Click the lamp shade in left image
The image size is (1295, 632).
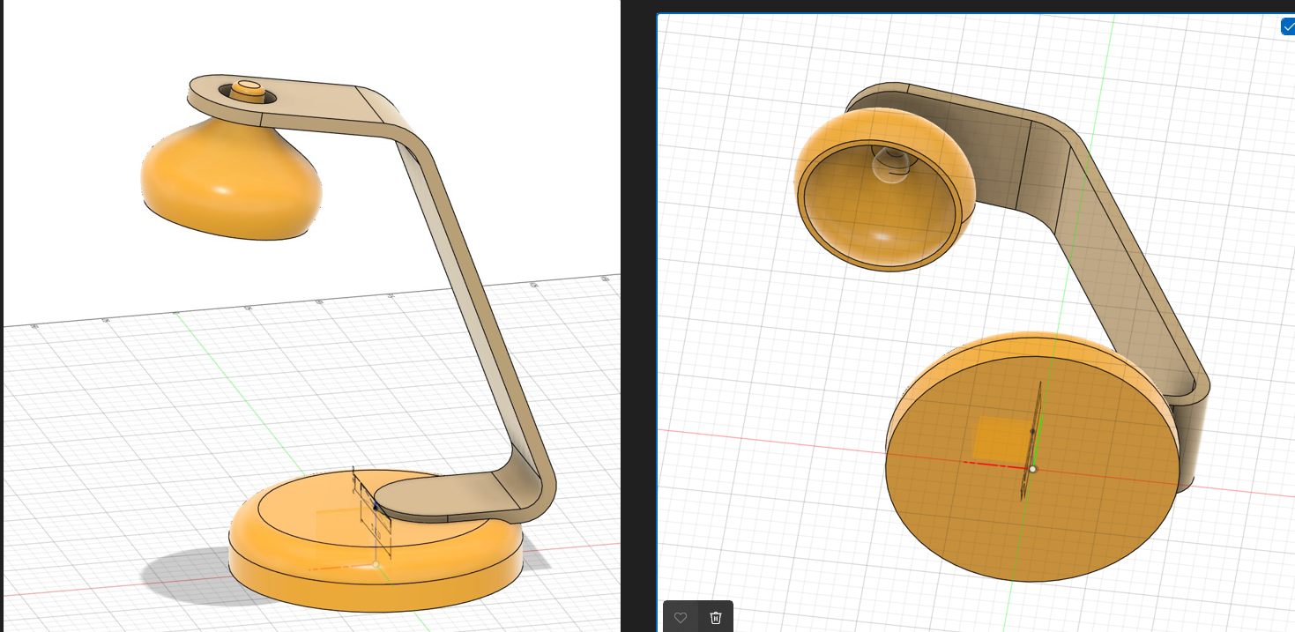(x=229, y=181)
